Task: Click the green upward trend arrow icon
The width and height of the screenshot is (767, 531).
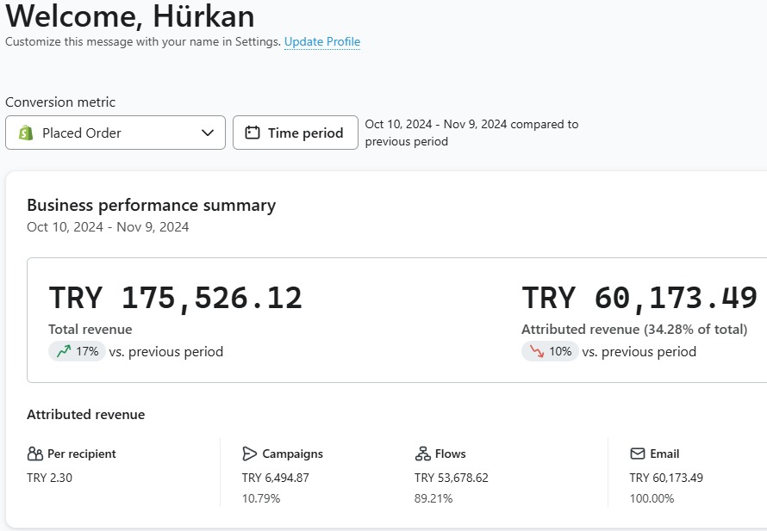Action: 64,351
